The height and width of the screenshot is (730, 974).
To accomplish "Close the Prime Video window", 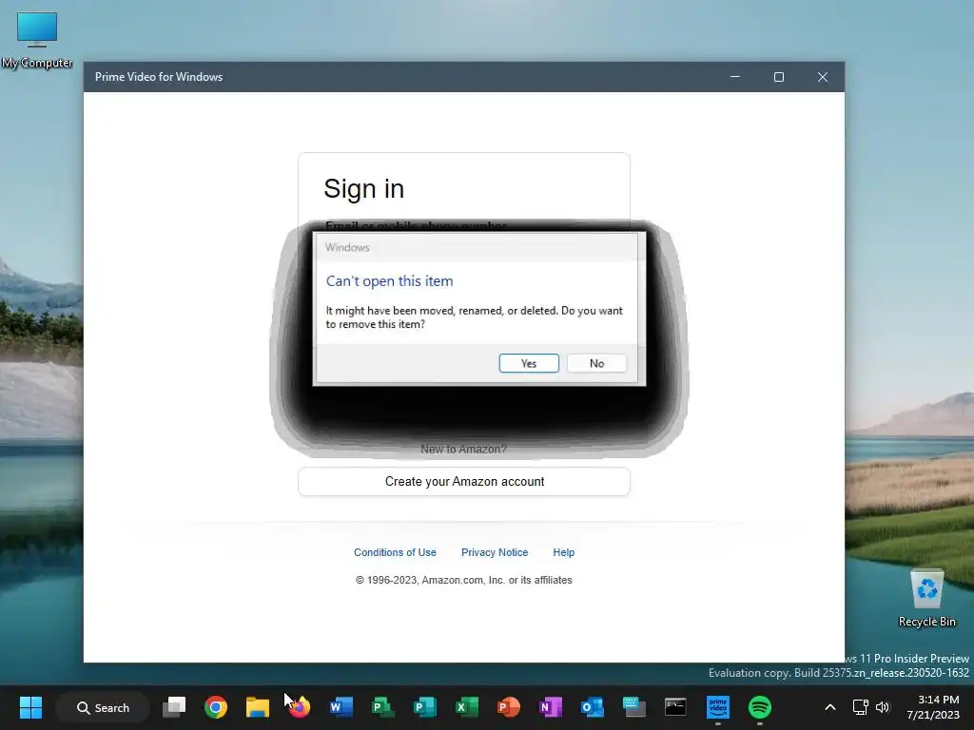I will 823,77.
